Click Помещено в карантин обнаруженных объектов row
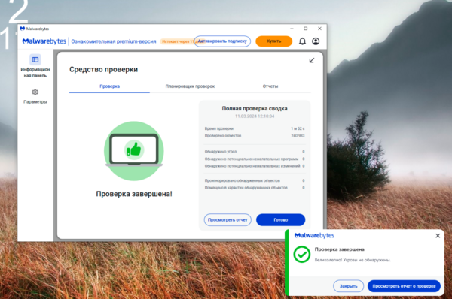 point(255,188)
